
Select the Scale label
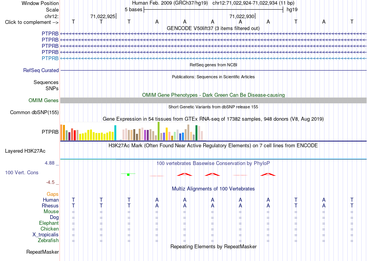coord(53,10)
